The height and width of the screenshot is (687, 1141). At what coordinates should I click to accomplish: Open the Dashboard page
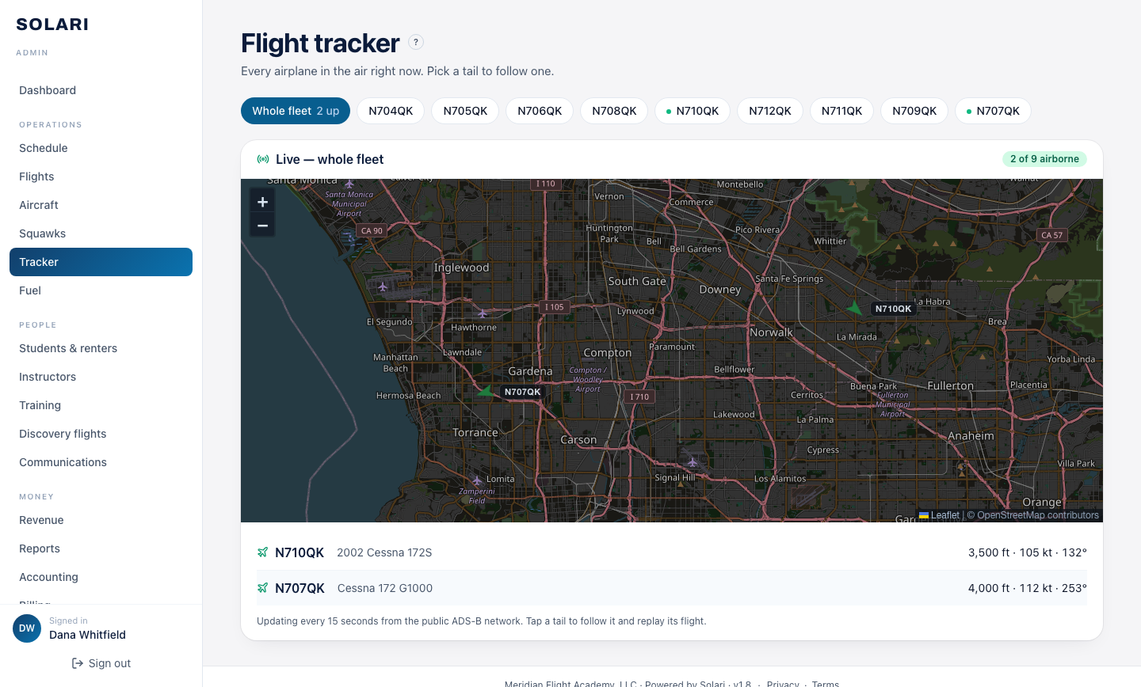(x=101, y=90)
